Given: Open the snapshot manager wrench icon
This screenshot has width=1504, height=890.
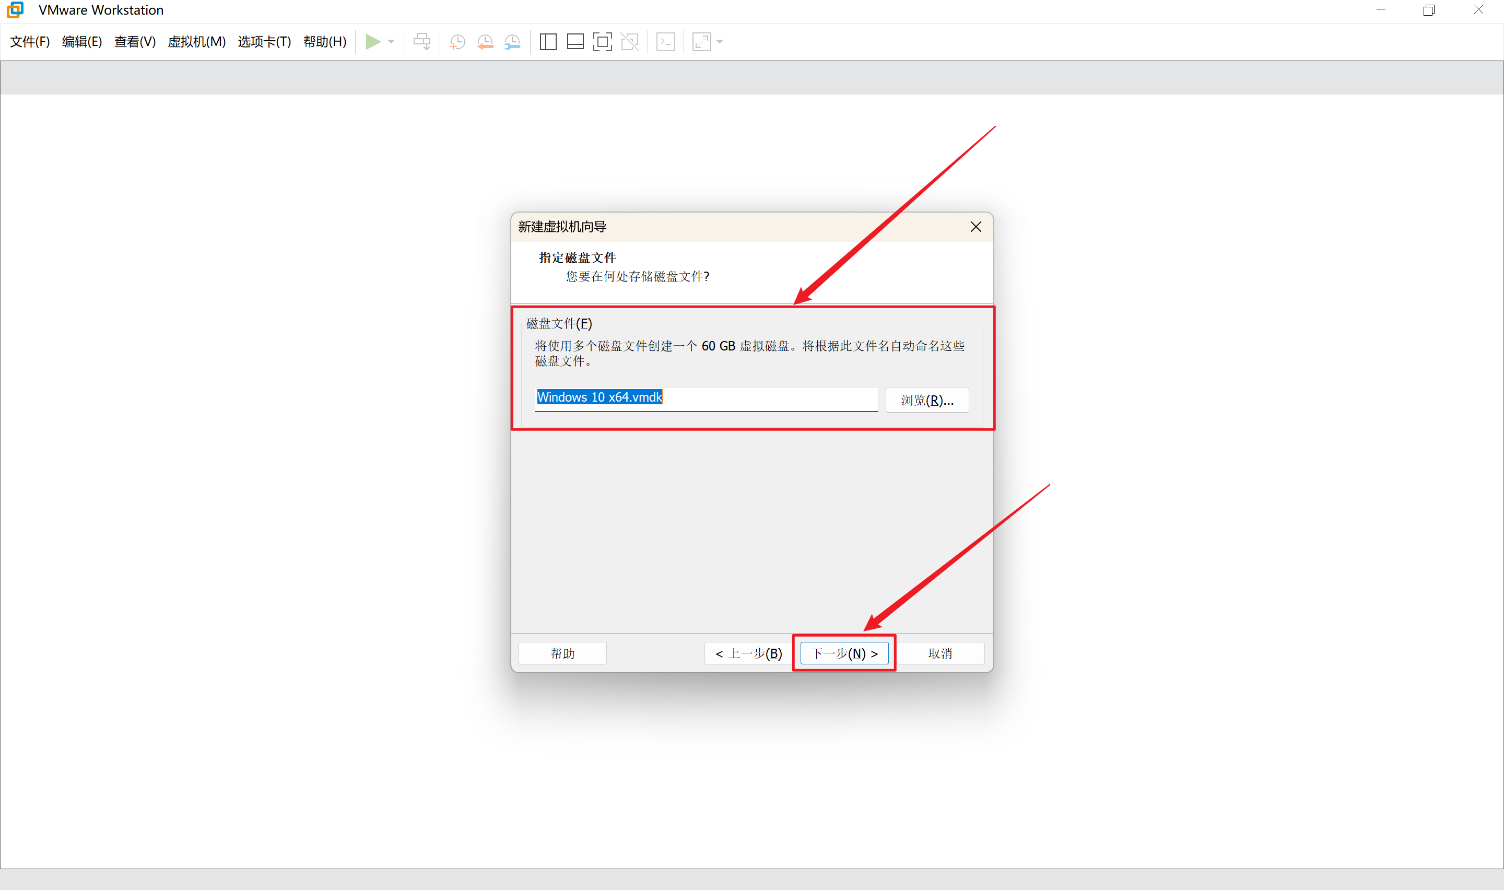Looking at the screenshot, I should [512, 41].
